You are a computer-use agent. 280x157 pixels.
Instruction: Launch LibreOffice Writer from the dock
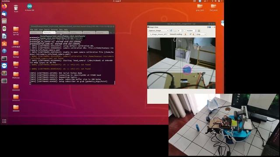[x=4, y=36]
